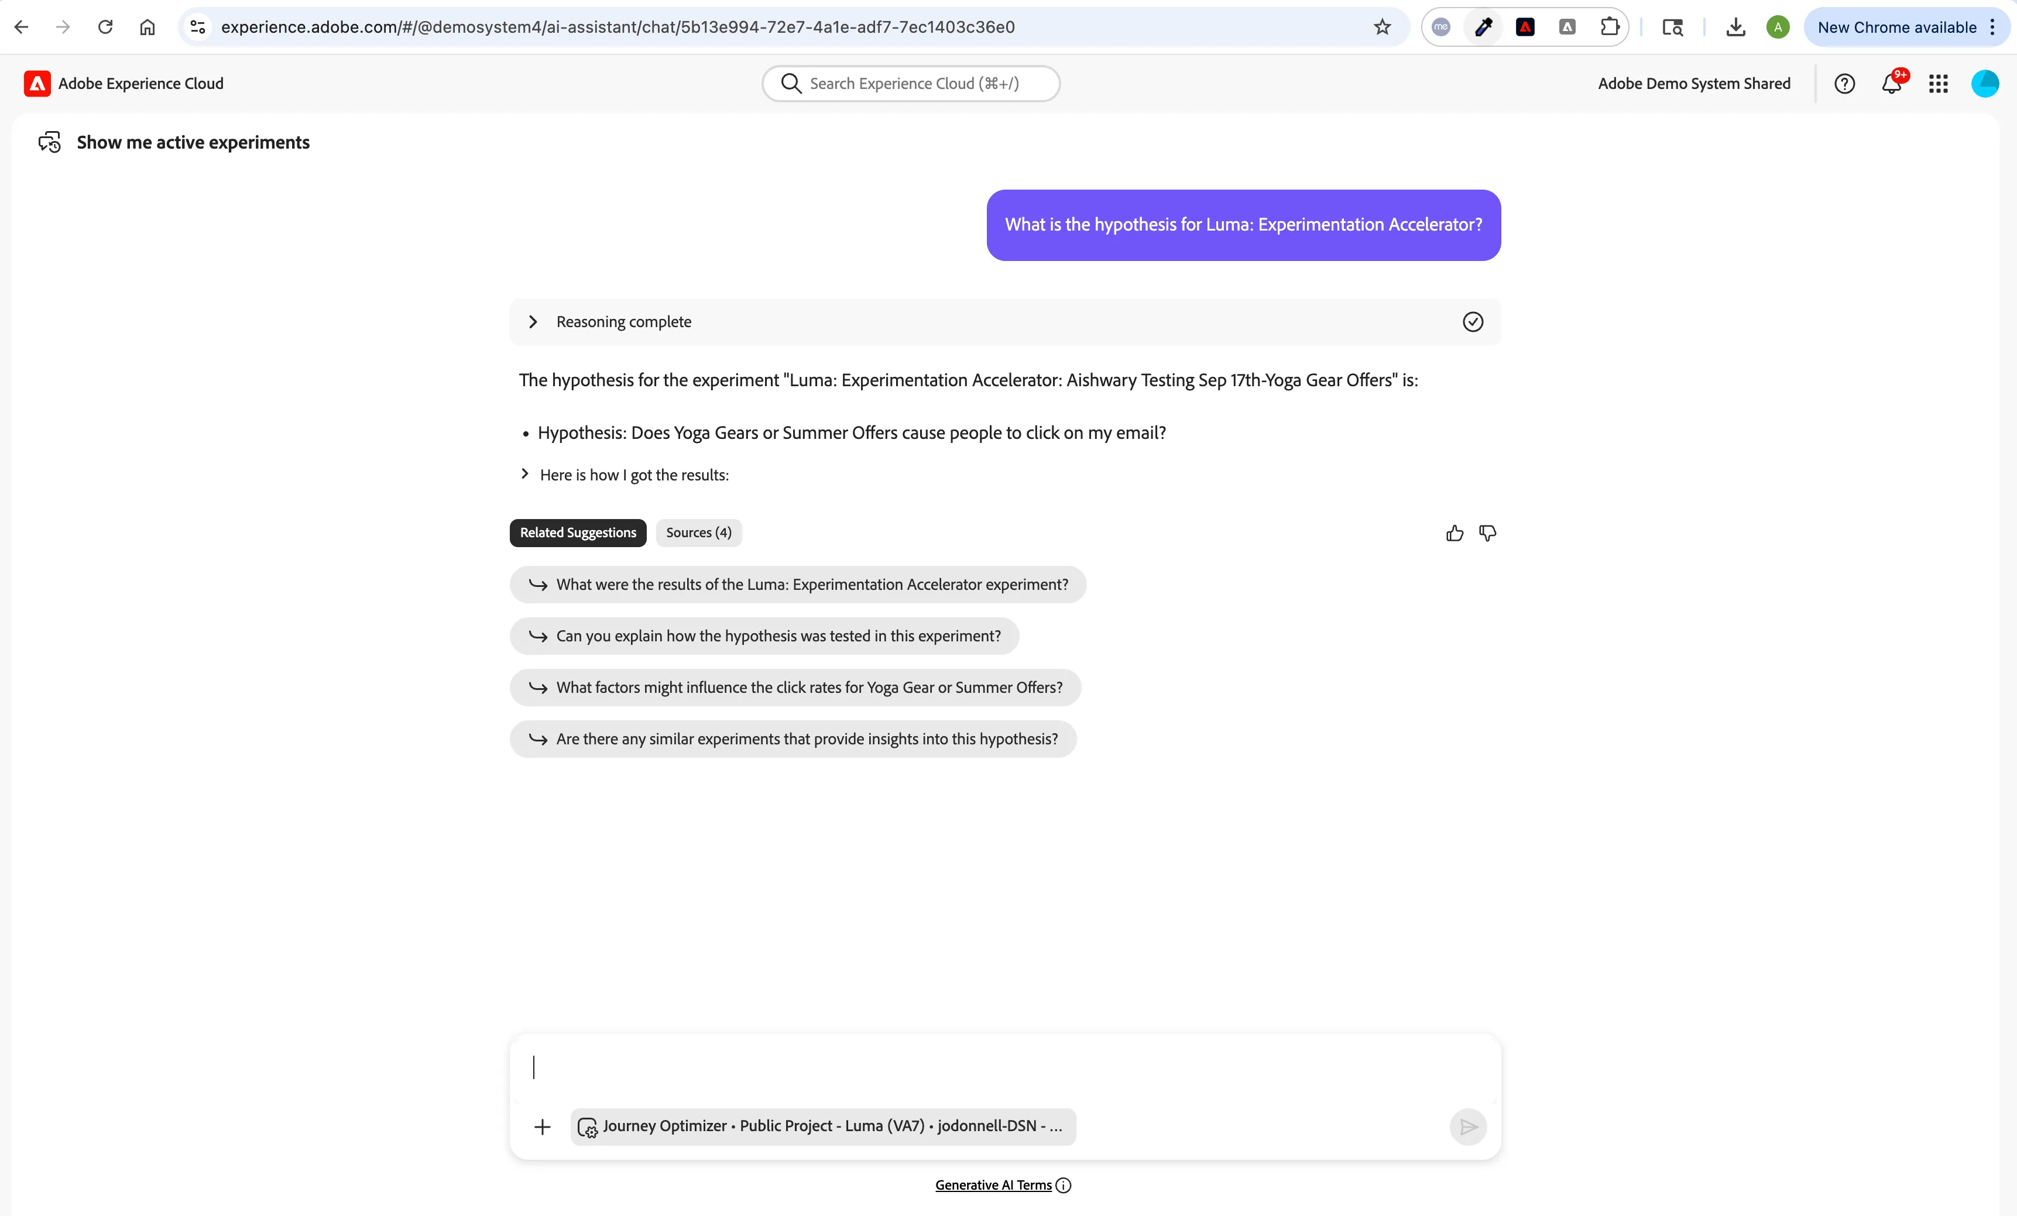Image resolution: width=2017 pixels, height=1216 pixels.
Task: Open the notifications bell
Action: pos(1892,84)
